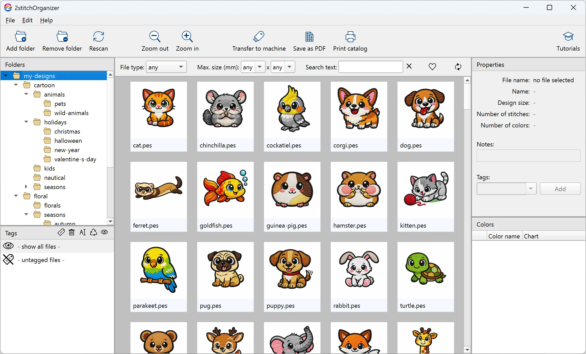Click the text rename icon in Tags header
Viewport: 586px width, 354px height.
tap(82, 232)
